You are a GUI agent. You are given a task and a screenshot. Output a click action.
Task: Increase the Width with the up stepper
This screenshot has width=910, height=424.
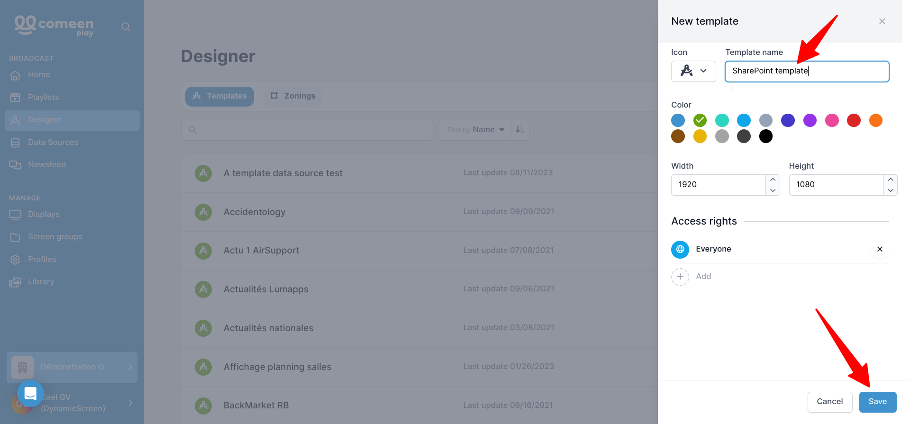tap(773, 180)
